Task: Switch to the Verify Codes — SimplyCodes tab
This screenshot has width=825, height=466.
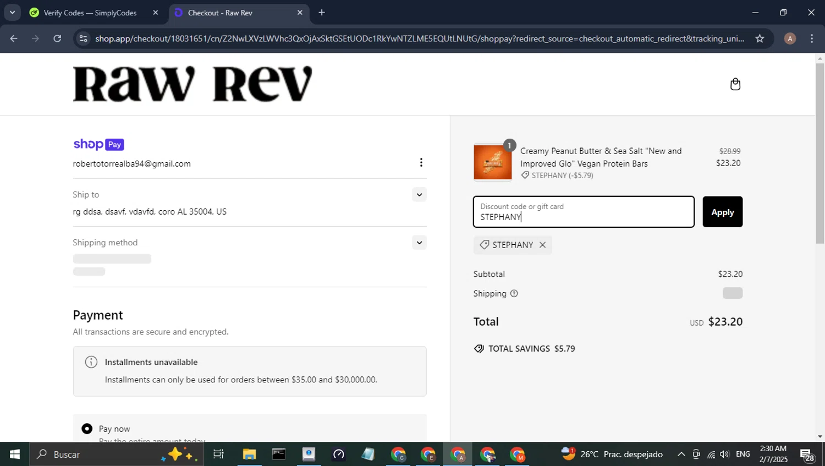Action: (x=90, y=13)
